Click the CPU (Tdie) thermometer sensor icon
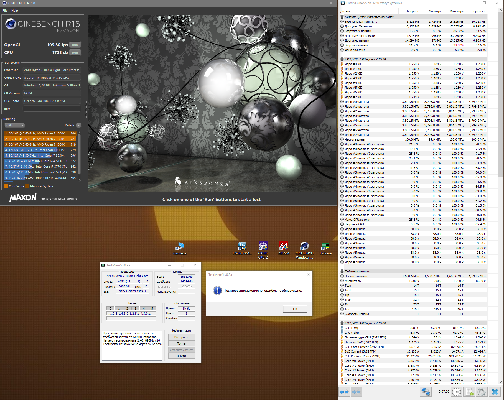 [342, 333]
